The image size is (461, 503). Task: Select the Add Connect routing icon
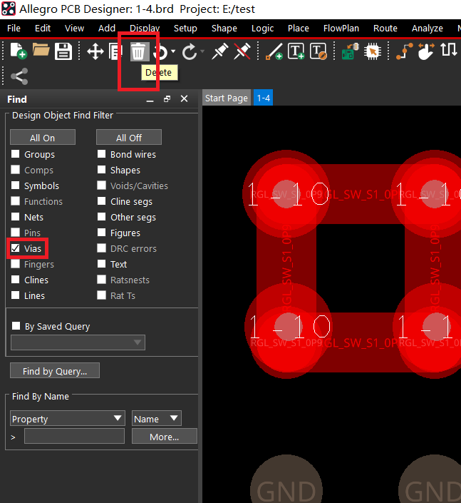404,51
